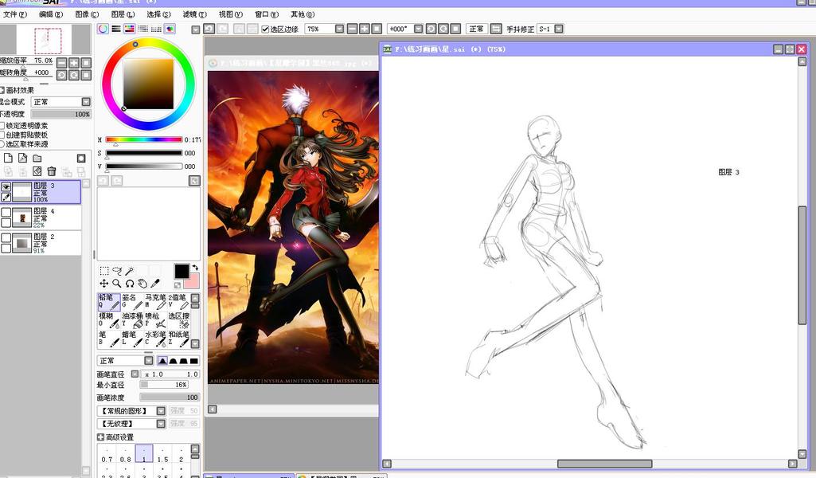The image size is (816, 478).
Task: Select the lasso selection tool
Action: pos(116,271)
